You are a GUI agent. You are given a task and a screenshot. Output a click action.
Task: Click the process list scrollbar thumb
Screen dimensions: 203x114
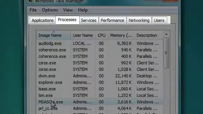166,53
